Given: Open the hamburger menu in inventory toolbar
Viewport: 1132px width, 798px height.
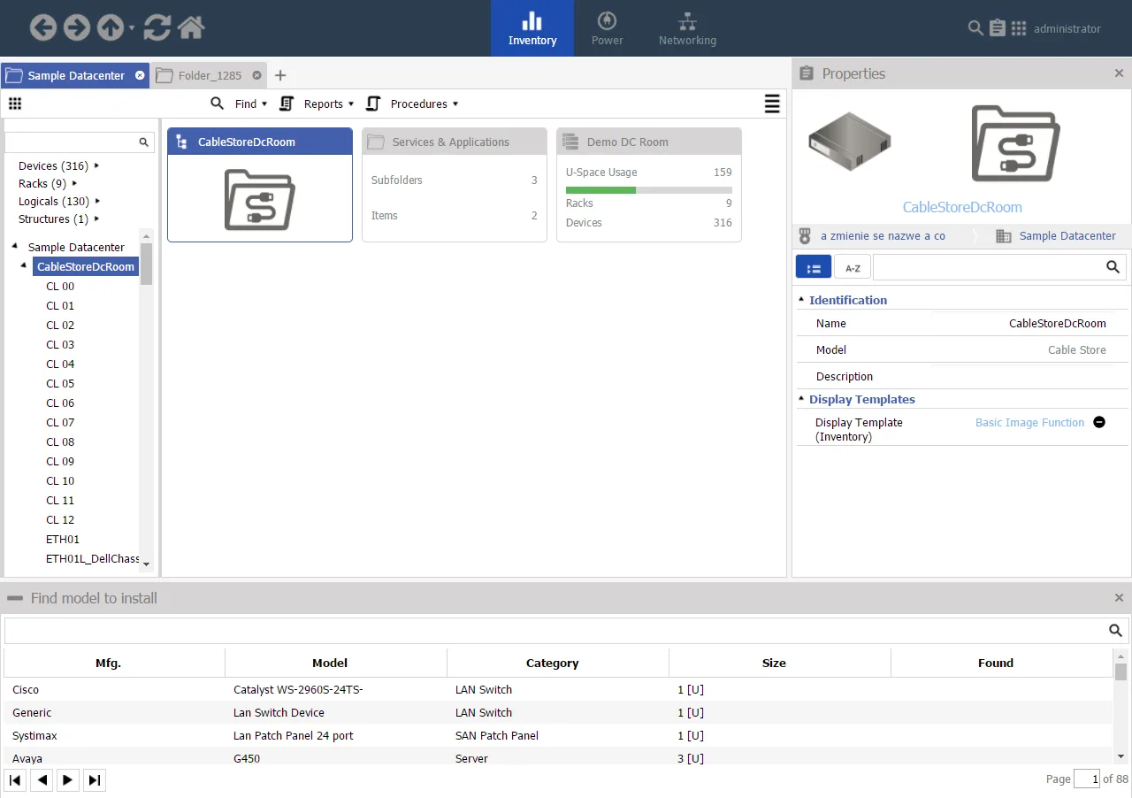Looking at the screenshot, I should (x=772, y=104).
